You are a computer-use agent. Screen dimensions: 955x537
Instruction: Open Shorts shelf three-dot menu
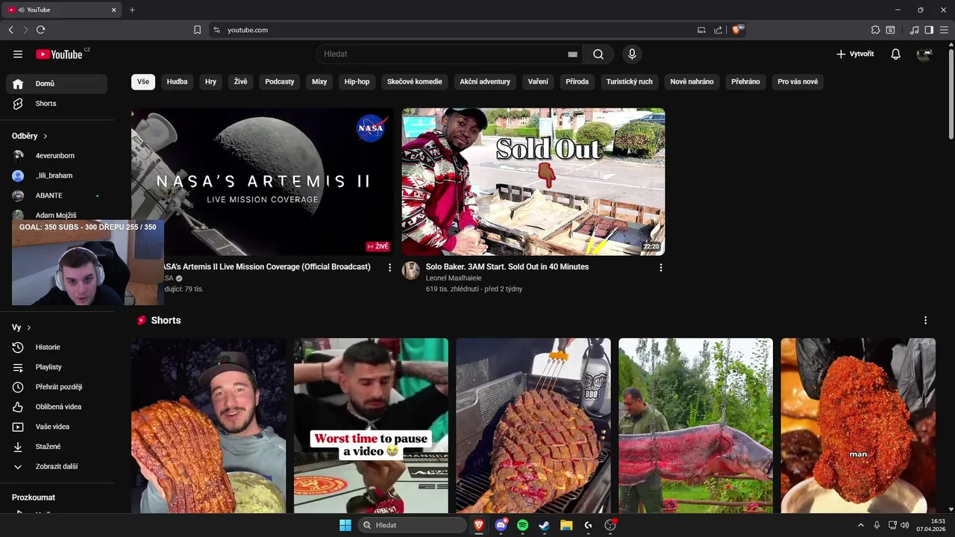(926, 320)
